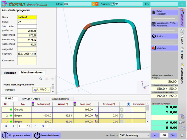Open the Vorgaben tab
Viewport: 187px width, 140px height.
coord(9,73)
